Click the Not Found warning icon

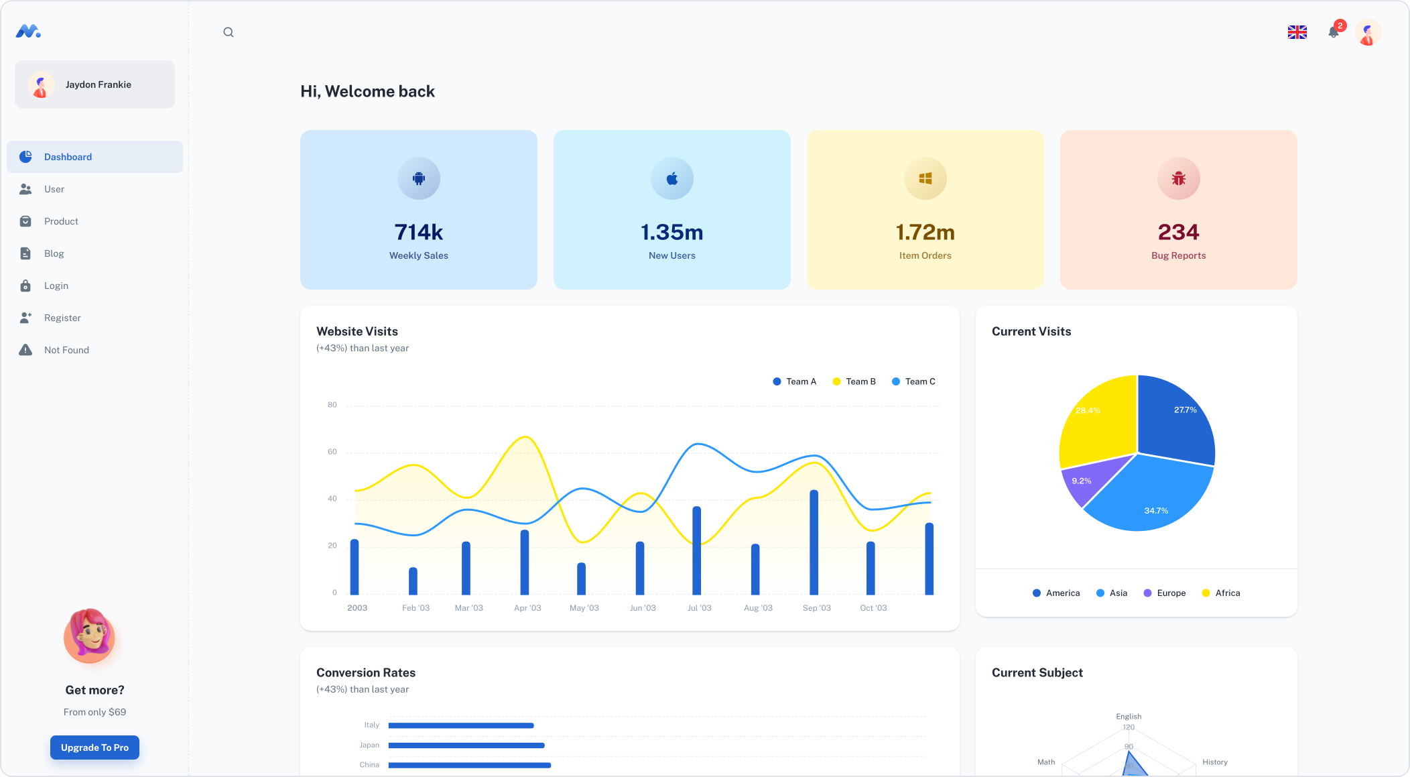[x=25, y=350]
